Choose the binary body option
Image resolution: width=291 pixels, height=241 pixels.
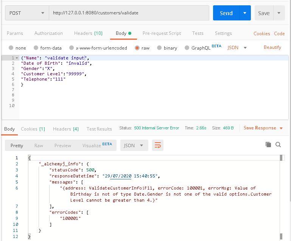159,48
